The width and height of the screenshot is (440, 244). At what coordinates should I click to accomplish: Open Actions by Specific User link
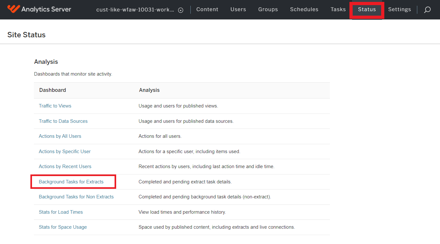(65, 152)
